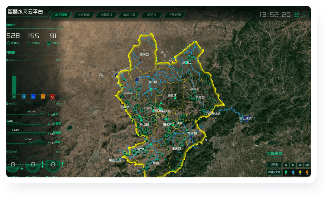This screenshot has height=198, width=327.
Task: Click the 万全区 region label on map
Action: [148, 108]
